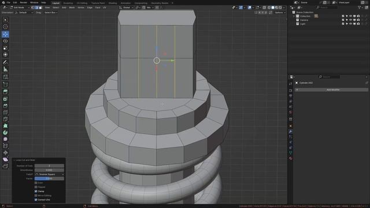
Task: Select the Bevel tool
Action: [x=5, y=106]
